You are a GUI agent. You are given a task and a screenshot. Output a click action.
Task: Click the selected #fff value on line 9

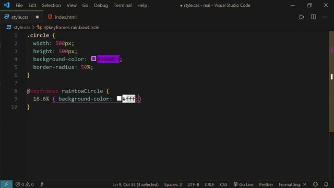(x=129, y=99)
